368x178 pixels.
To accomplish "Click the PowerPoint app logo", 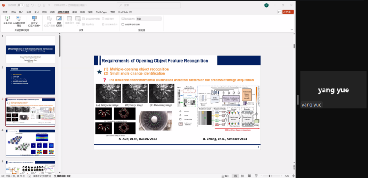I will 4,5.
